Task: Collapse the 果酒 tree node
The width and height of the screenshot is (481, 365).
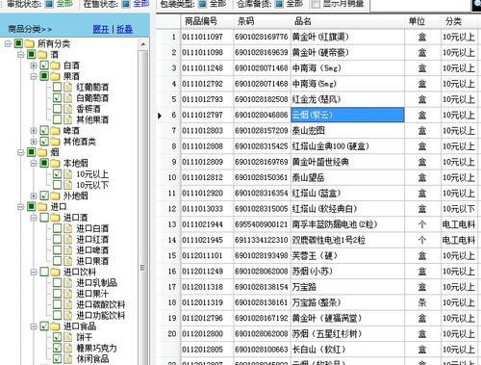Action: [34, 76]
